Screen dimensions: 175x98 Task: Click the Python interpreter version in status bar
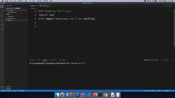(6, 91)
